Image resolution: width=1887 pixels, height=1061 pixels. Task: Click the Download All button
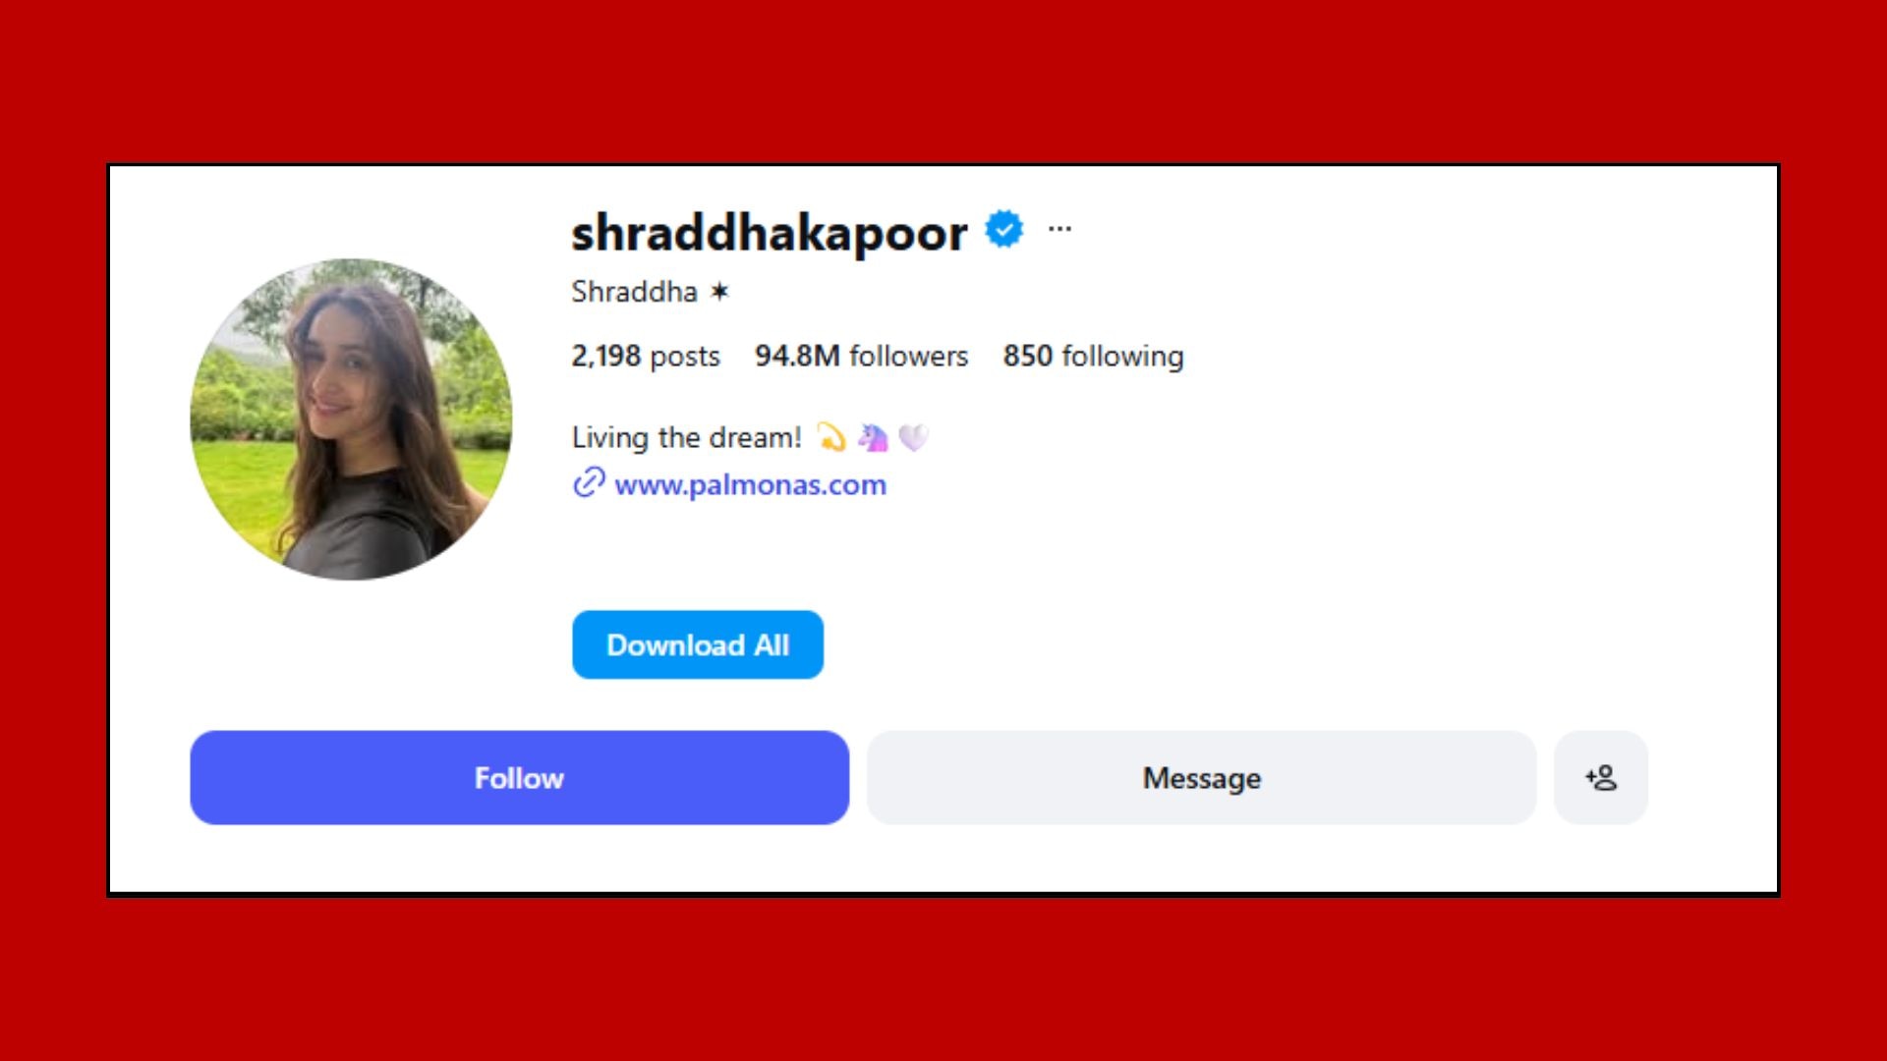698,644
